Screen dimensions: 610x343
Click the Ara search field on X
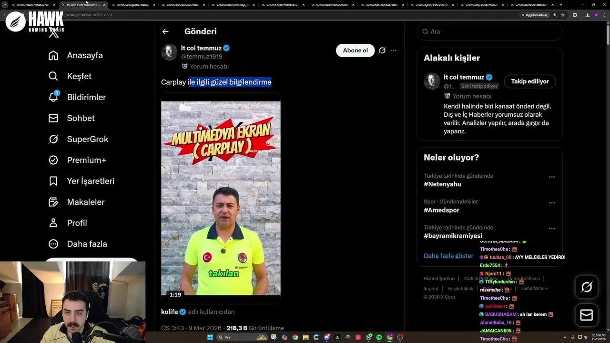(x=490, y=31)
